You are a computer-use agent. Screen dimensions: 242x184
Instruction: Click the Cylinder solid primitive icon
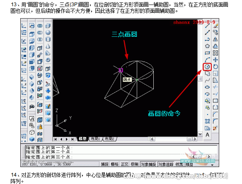48,39
